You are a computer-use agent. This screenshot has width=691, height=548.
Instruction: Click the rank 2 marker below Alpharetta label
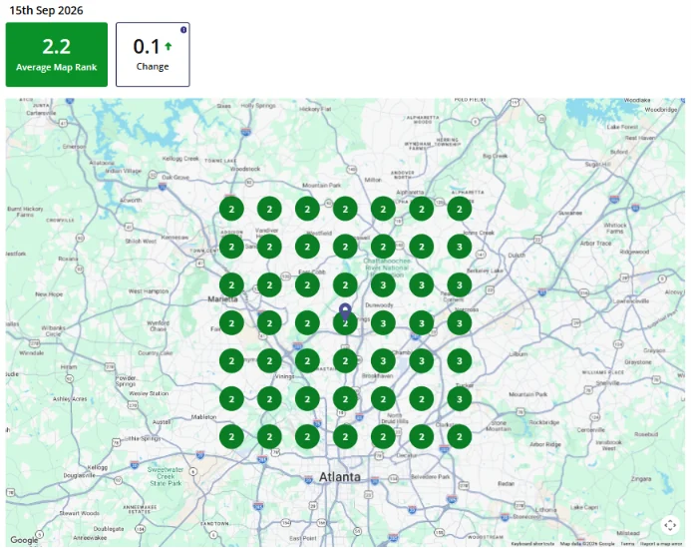point(422,210)
